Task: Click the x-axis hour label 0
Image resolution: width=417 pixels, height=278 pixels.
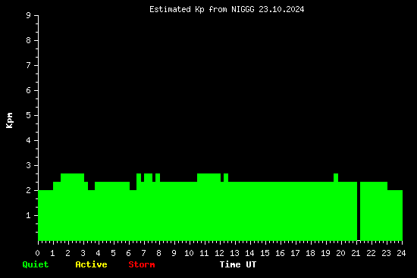Action: point(37,253)
